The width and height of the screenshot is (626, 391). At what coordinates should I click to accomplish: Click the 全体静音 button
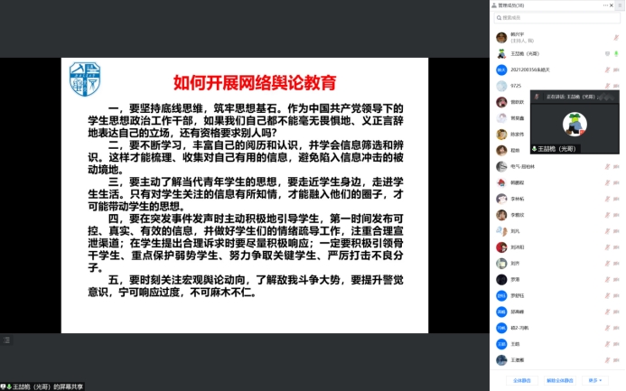click(523, 380)
